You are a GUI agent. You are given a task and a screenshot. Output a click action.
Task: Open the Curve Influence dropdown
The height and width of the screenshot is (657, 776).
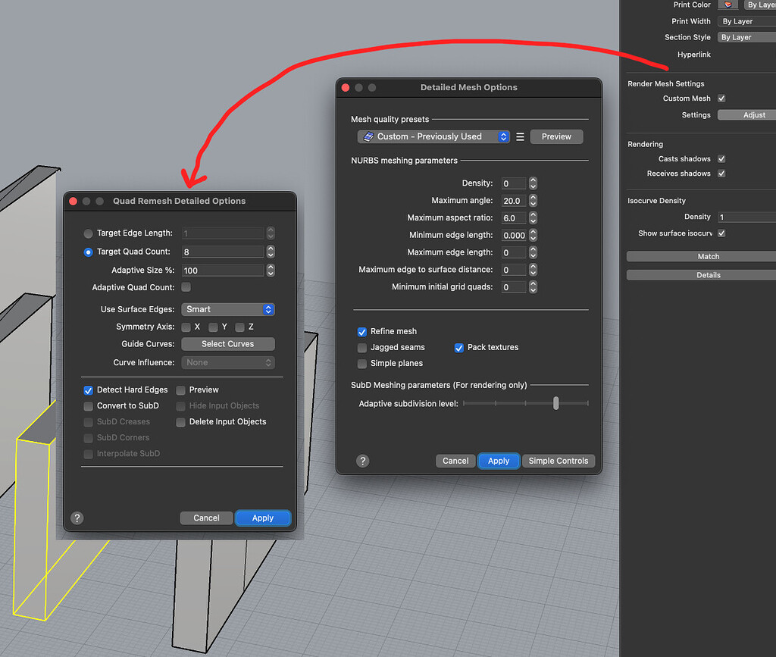[228, 362]
